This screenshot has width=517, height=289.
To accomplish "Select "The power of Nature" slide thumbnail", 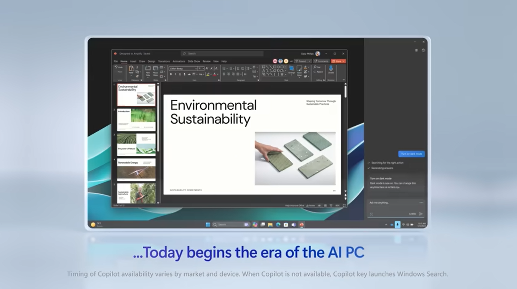I will coord(136,145).
